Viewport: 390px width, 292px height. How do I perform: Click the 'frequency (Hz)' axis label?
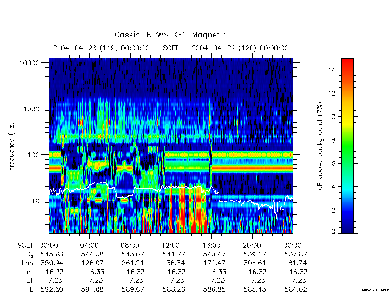coord(11,146)
